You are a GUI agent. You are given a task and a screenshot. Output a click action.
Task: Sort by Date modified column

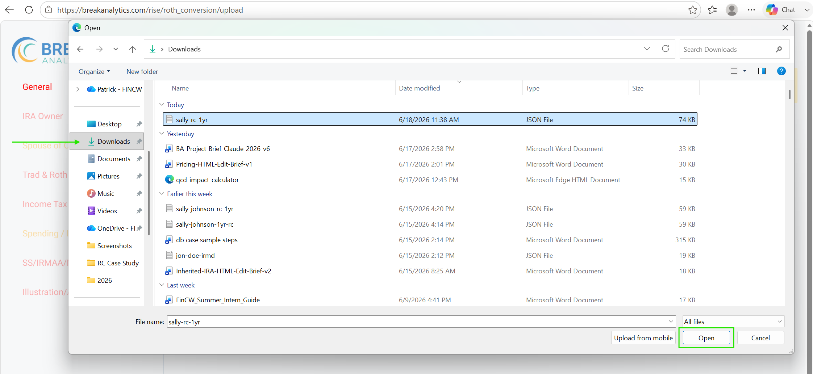coord(419,88)
